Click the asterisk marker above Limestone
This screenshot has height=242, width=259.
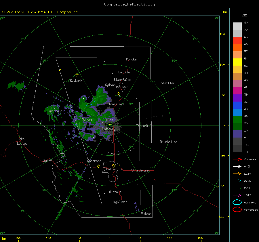coord(54,108)
